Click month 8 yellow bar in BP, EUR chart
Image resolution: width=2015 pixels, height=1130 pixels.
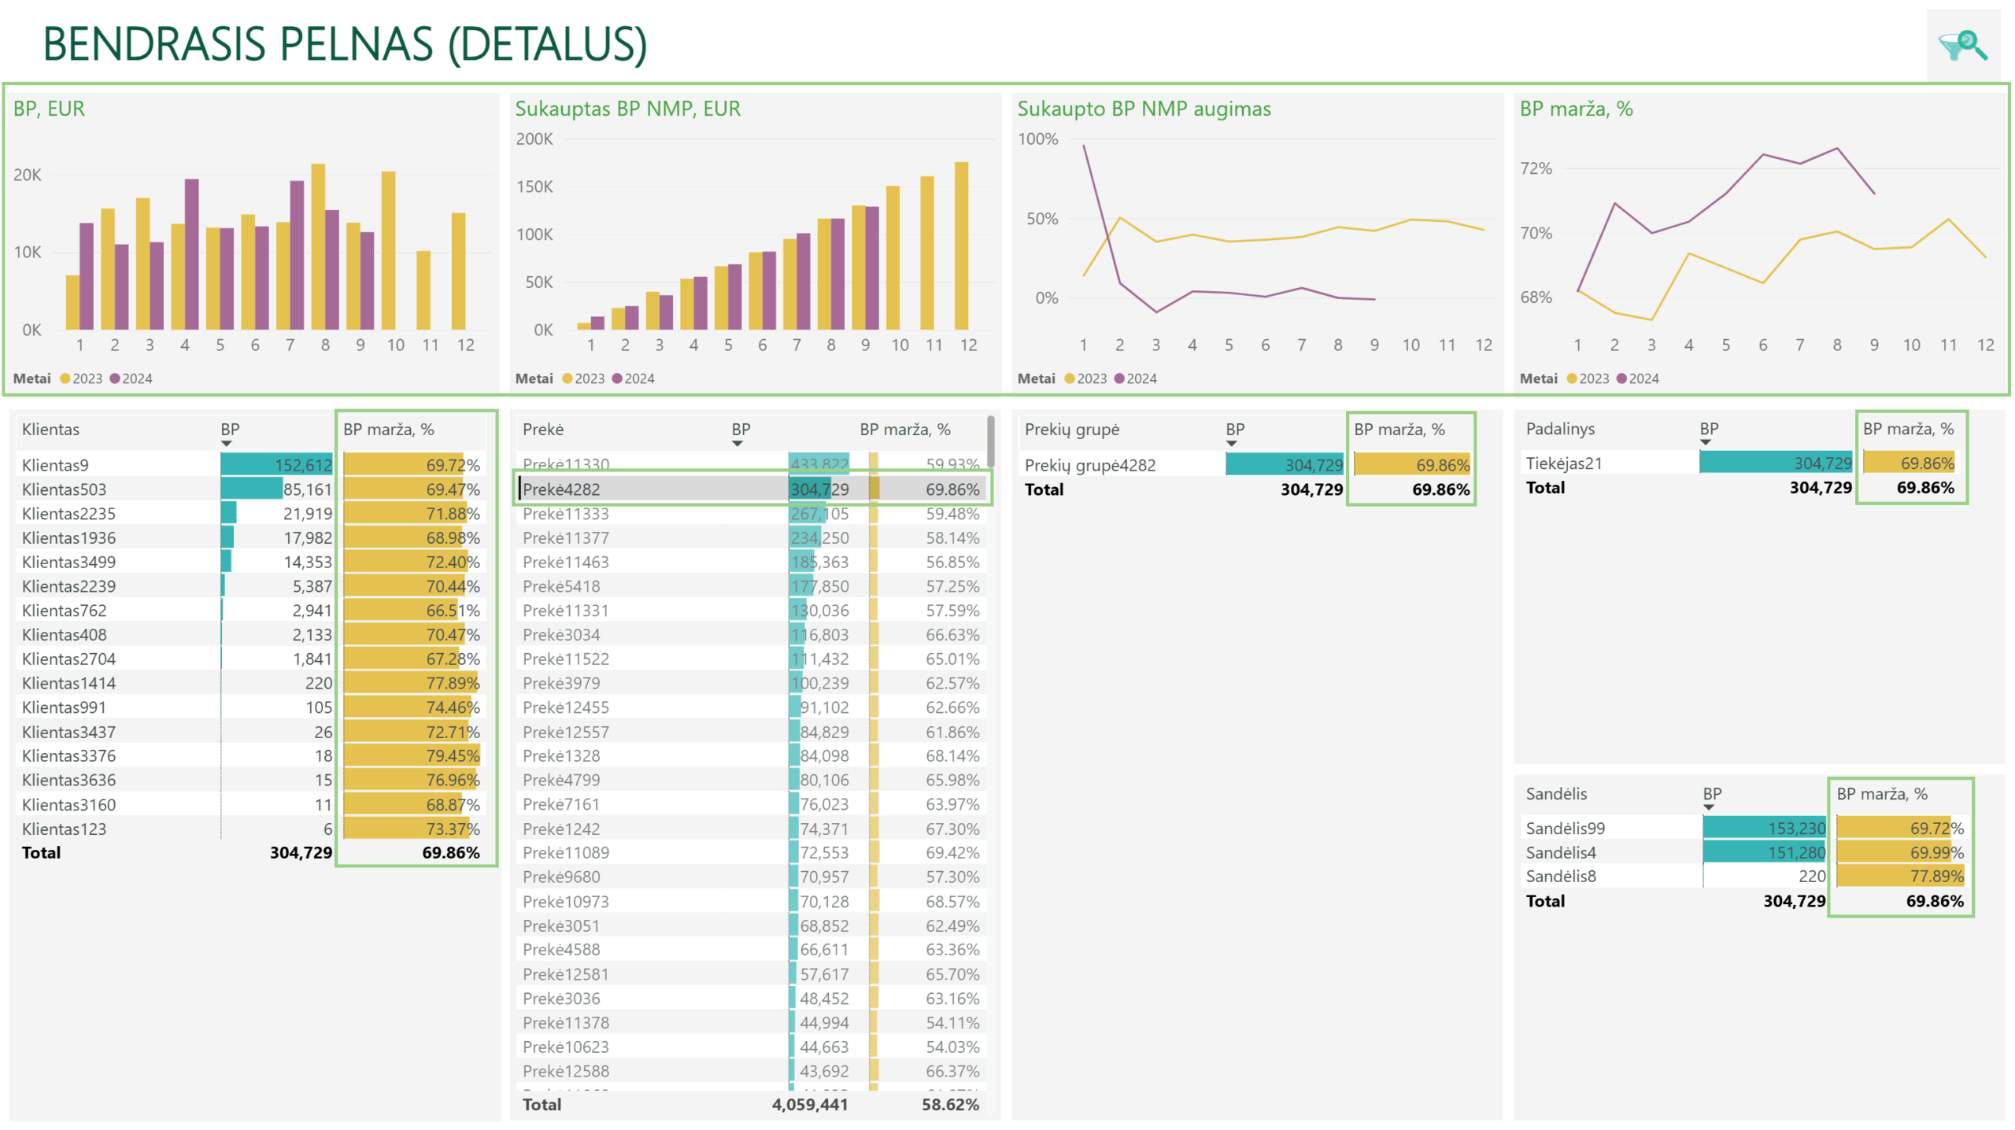[318, 246]
